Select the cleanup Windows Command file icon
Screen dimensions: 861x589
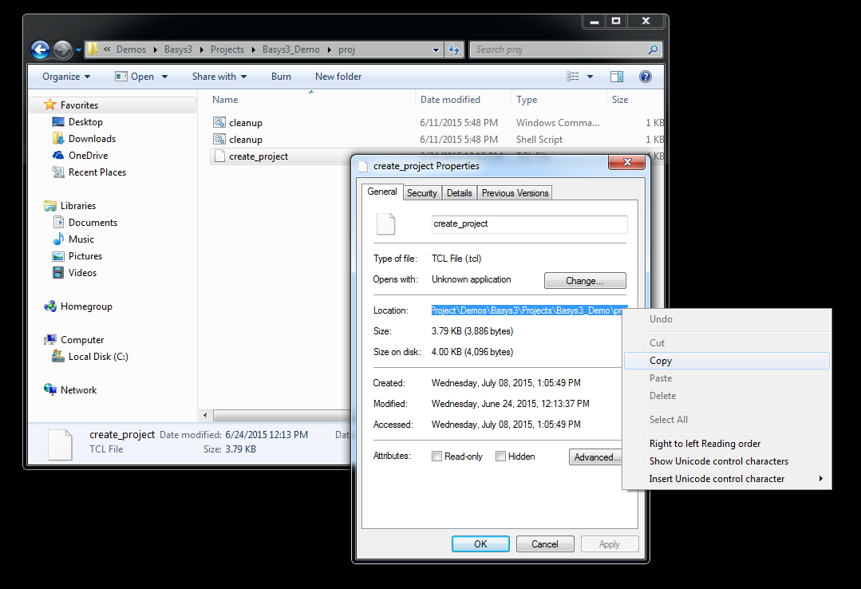[x=216, y=122]
